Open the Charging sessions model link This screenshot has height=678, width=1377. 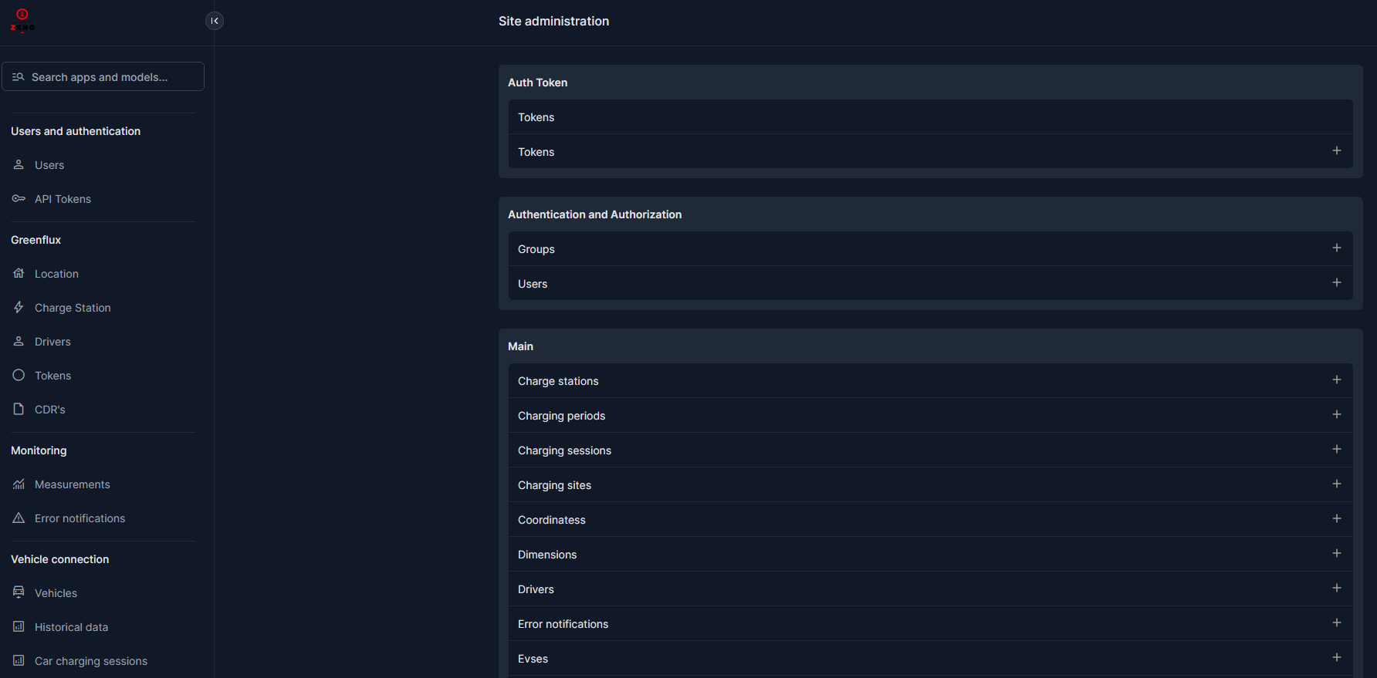[x=564, y=450]
